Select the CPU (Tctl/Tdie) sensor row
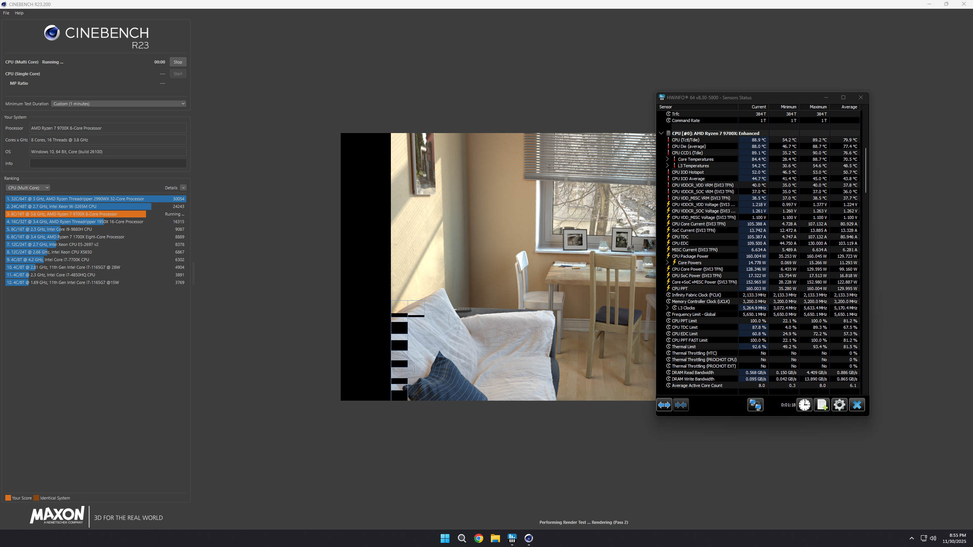973x547 pixels. coord(759,140)
